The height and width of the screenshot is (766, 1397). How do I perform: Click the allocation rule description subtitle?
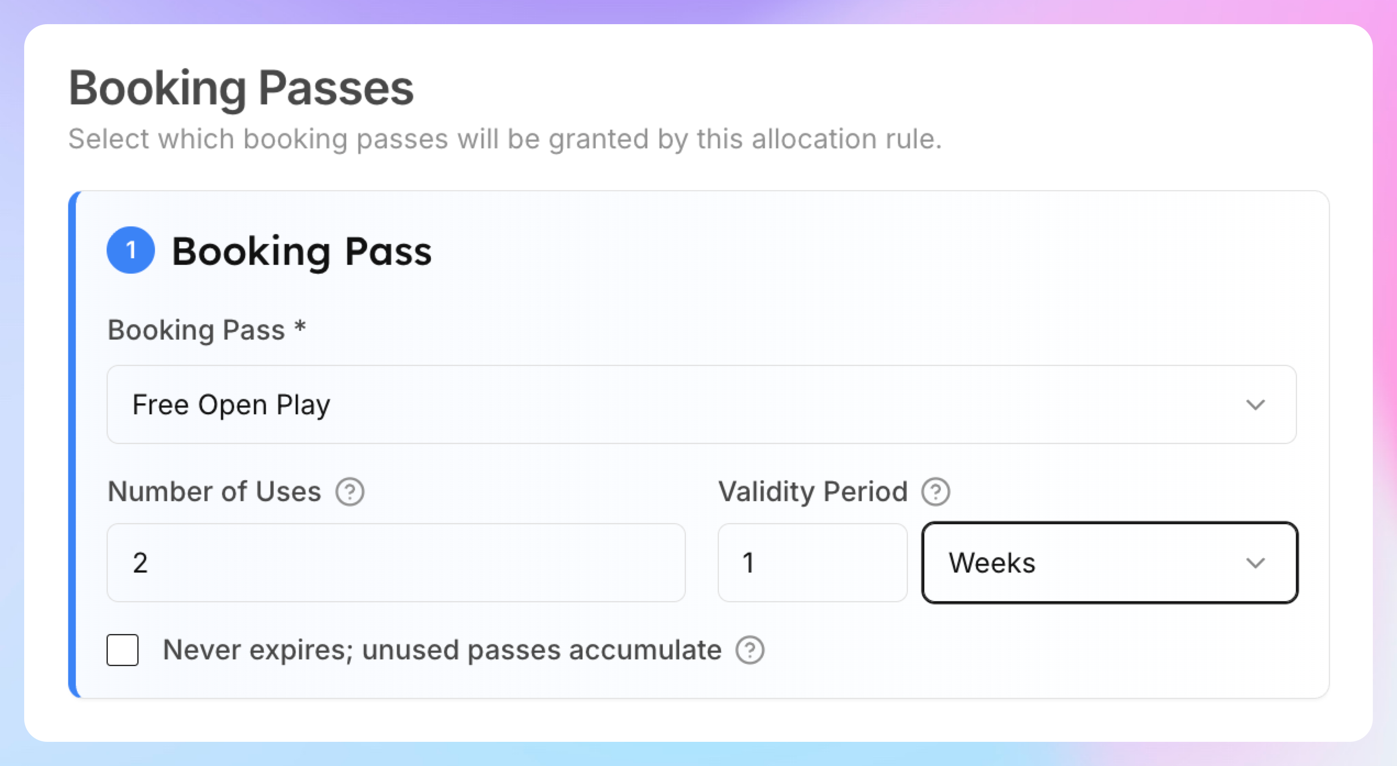[505, 138]
